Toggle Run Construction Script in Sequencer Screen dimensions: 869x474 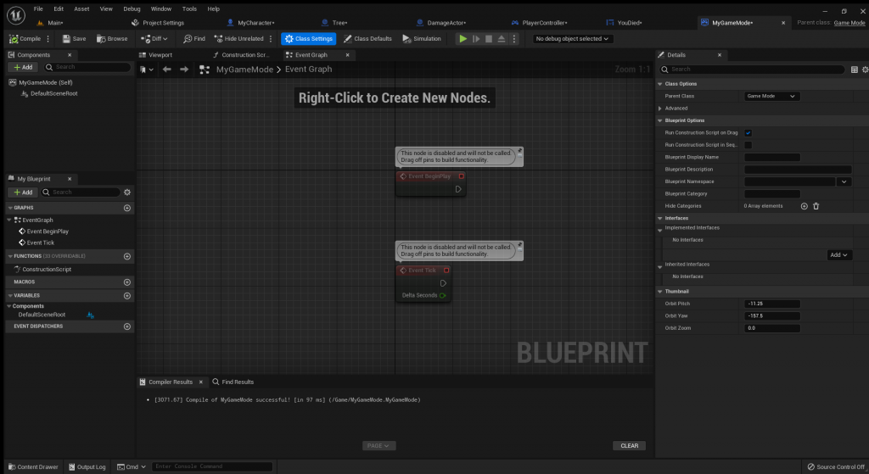(x=748, y=145)
